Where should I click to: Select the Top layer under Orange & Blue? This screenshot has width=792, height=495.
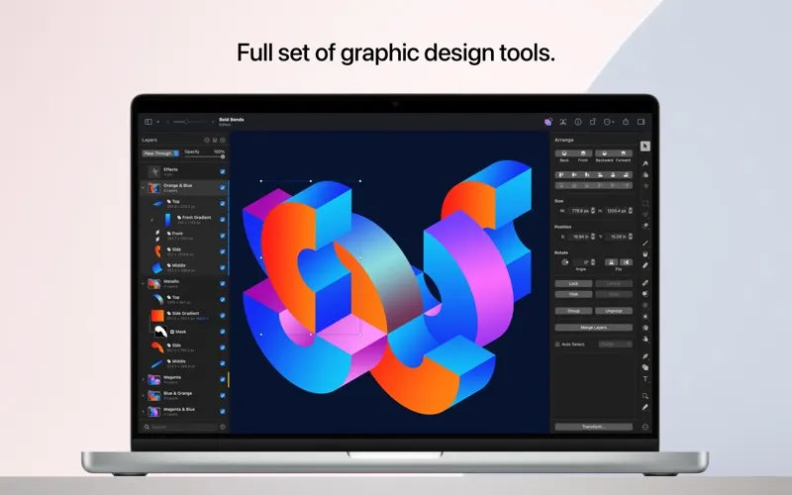tap(184, 204)
